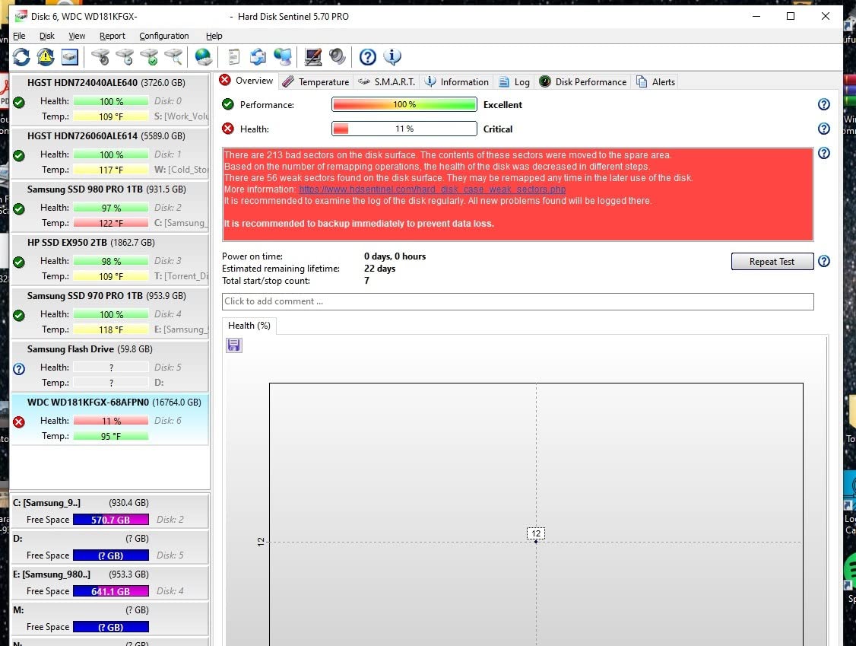Switch to the Alerts tab
This screenshot has width=856, height=646.
(655, 82)
